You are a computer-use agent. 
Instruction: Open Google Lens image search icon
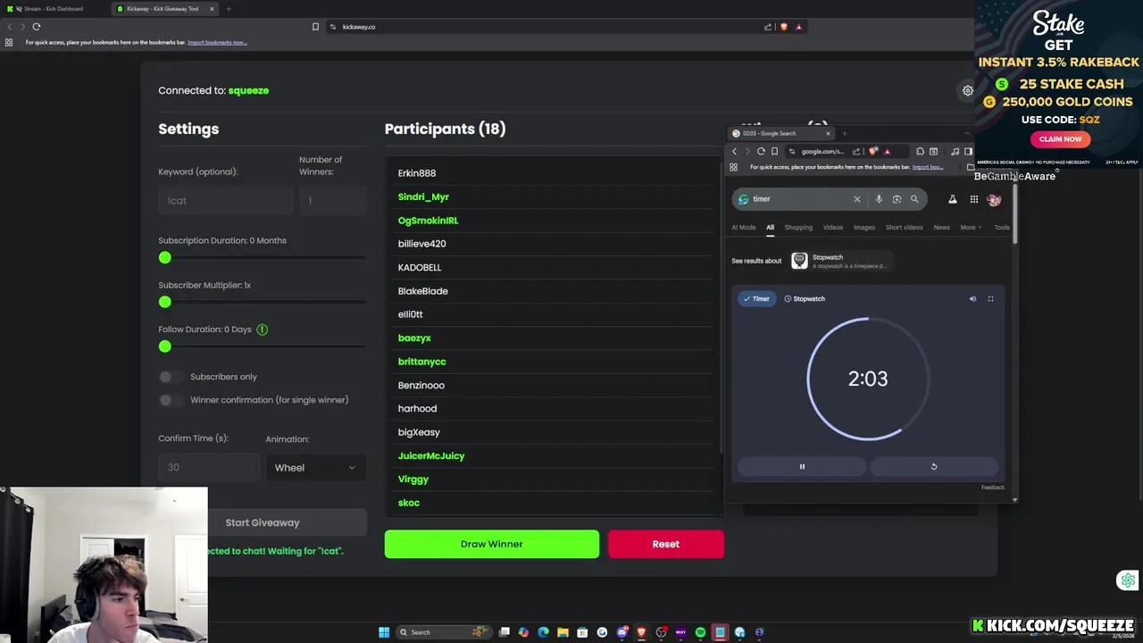897,199
